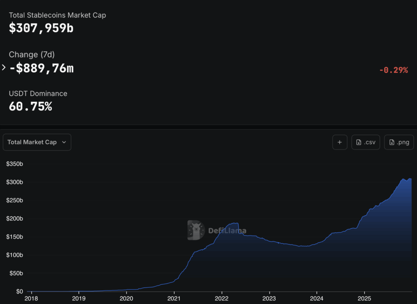Click the $50b y-axis label
417x304 pixels.
(16, 273)
